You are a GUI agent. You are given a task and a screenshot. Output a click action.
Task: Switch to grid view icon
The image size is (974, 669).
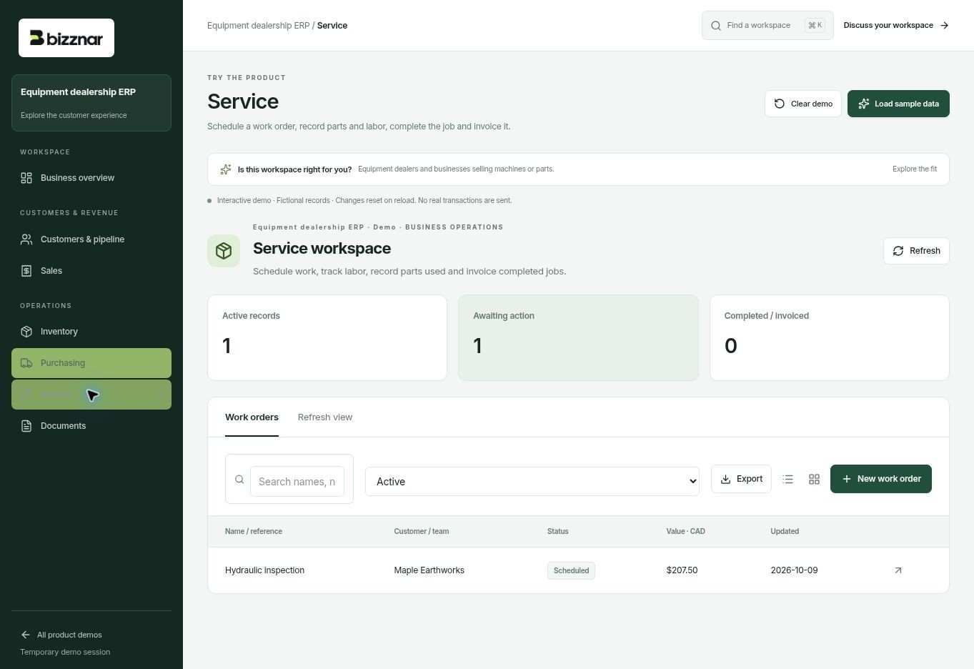pos(814,480)
